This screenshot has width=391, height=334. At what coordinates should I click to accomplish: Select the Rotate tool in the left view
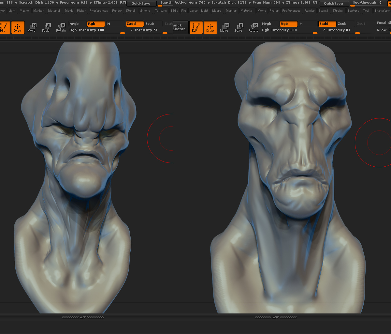[x=61, y=27]
